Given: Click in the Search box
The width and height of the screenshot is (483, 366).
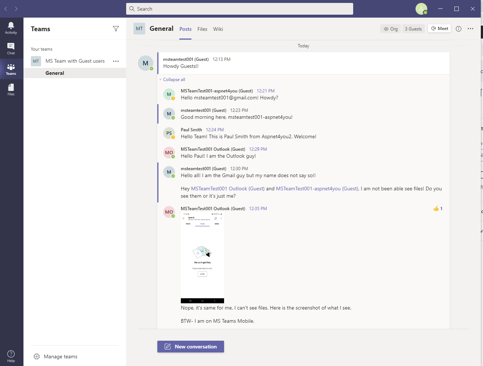Looking at the screenshot, I should (239, 9).
